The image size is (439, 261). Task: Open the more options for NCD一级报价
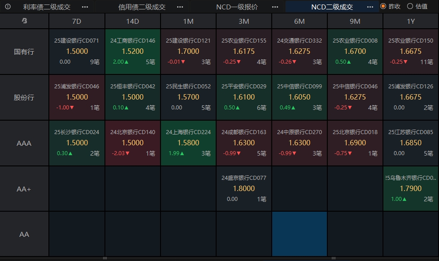(275, 7)
